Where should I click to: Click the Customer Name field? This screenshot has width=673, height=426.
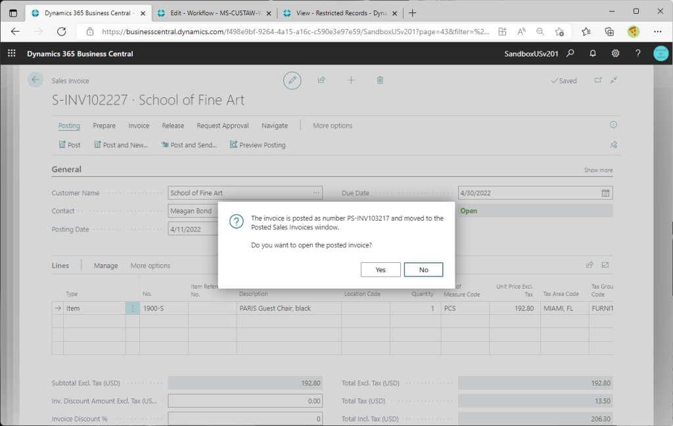(245, 193)
